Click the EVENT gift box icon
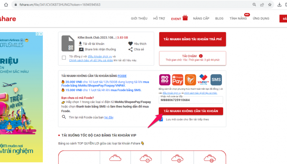 click(x=185, y=18)
